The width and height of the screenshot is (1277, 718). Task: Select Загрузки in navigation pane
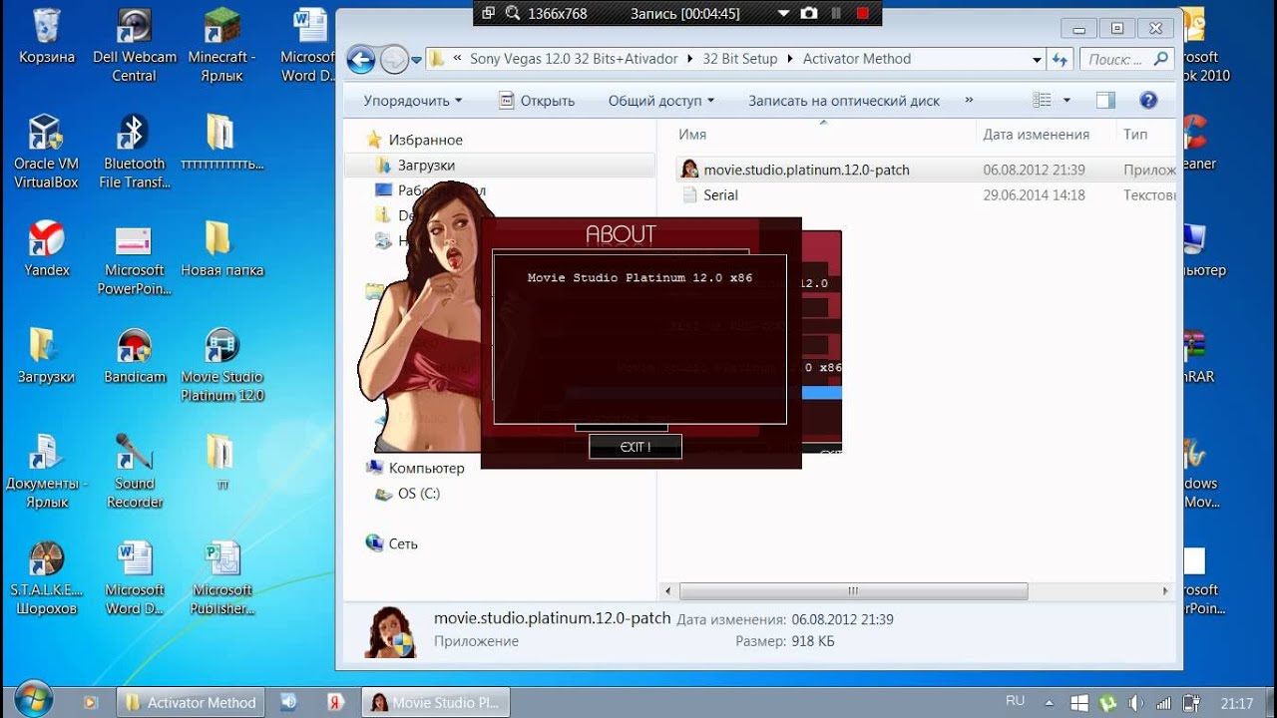(426, 166)
